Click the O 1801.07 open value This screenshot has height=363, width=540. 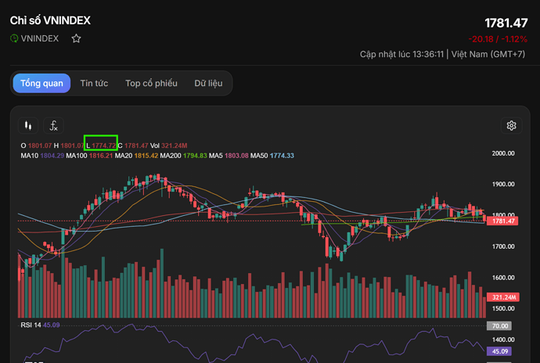pos(36,146)
